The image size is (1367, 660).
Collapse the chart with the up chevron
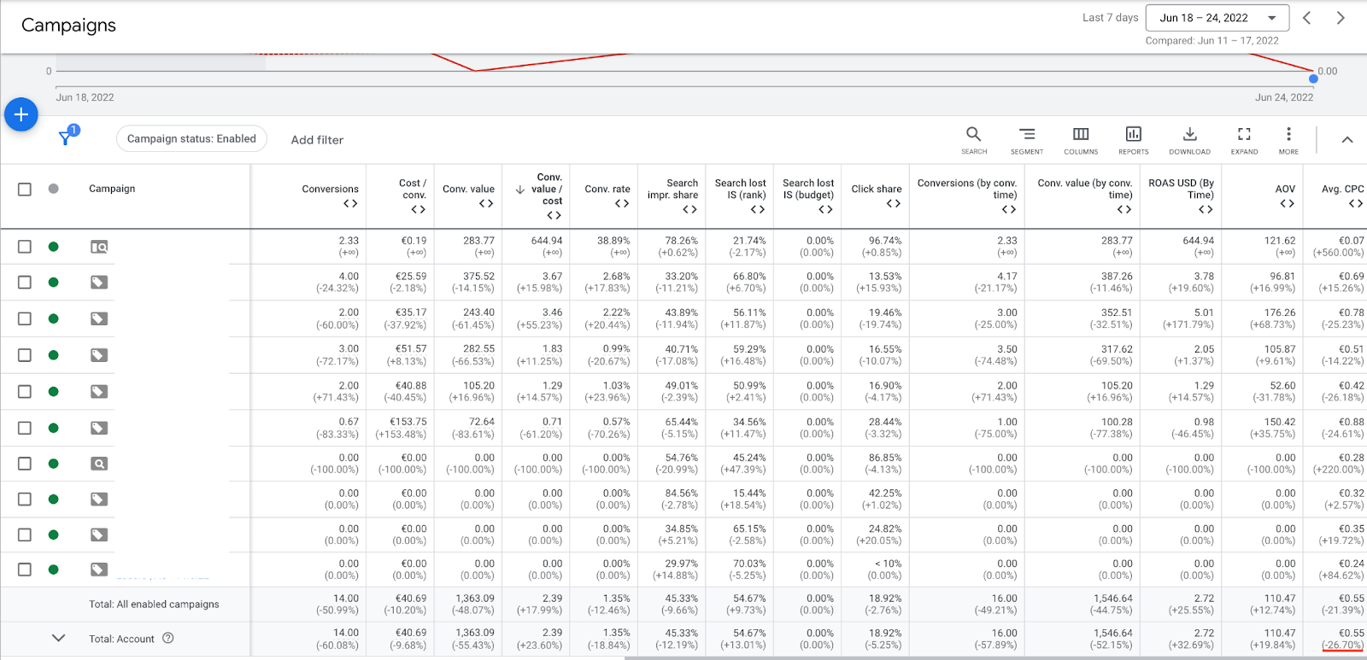(x=1347, y=139)
